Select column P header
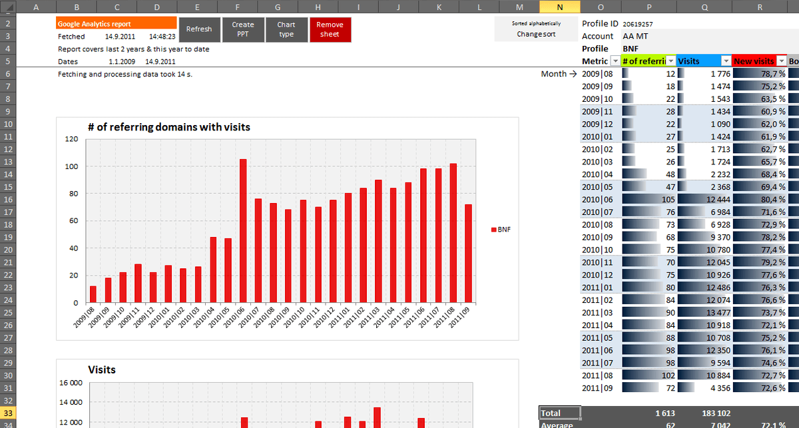Viewport: 799px width, 428px height. [x=649, y=7]
